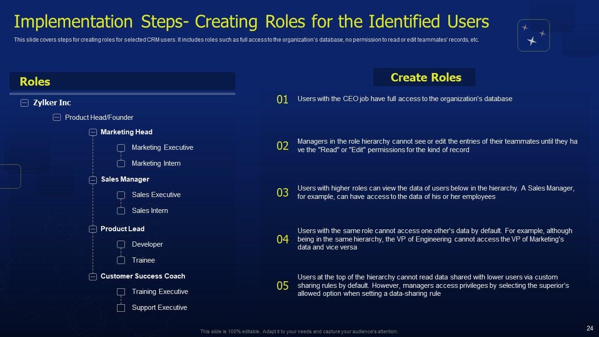This screenshot has width=599, height=337.
Task: Select the Product Lead label
Action: (x=122, y=229)
